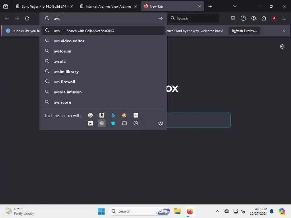
Task: Pick suggestion 'avsforum'
Action: click(x=103, y=51)
